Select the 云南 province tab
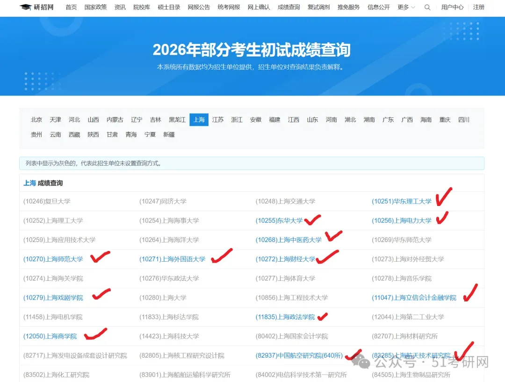The image size is (505, 382). (55, 134)
